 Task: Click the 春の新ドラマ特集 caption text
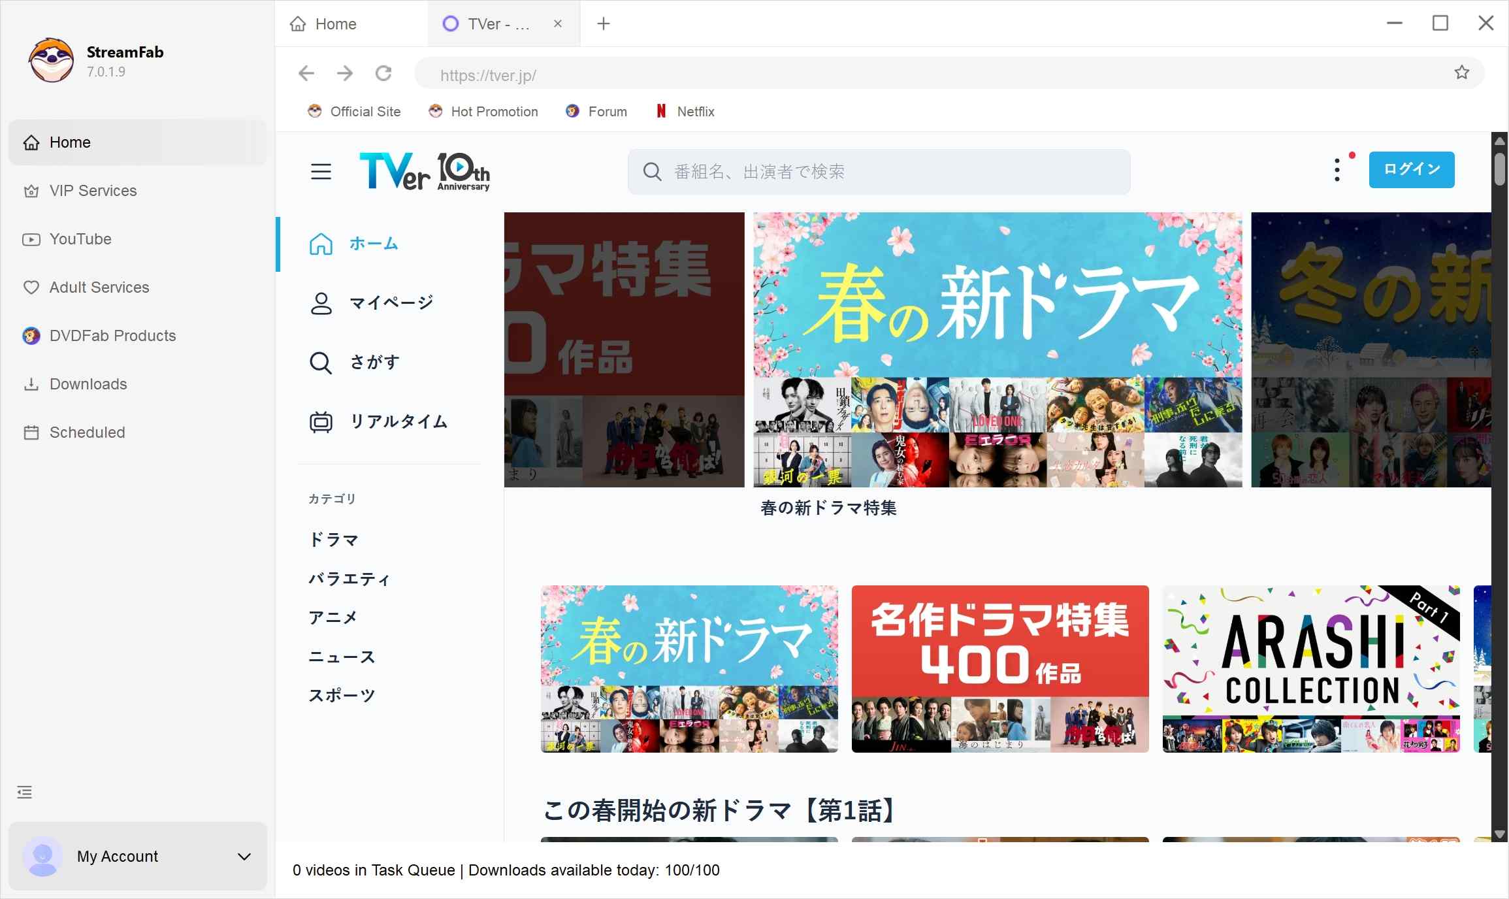pyautogui.click(x=828, y=508)
